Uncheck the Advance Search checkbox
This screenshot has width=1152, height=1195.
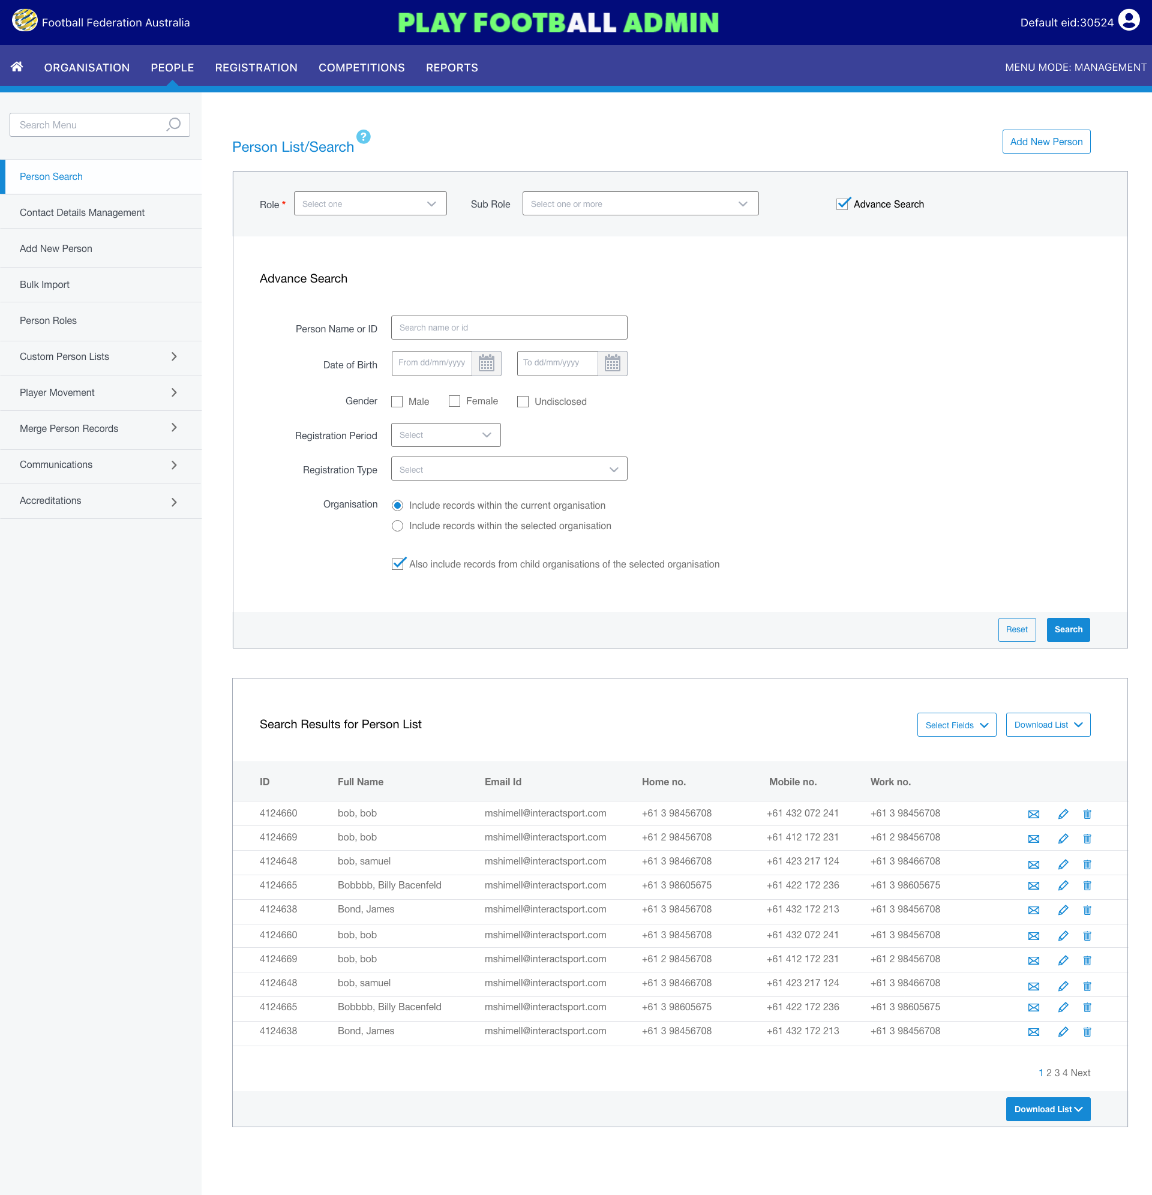pos(843,203)
